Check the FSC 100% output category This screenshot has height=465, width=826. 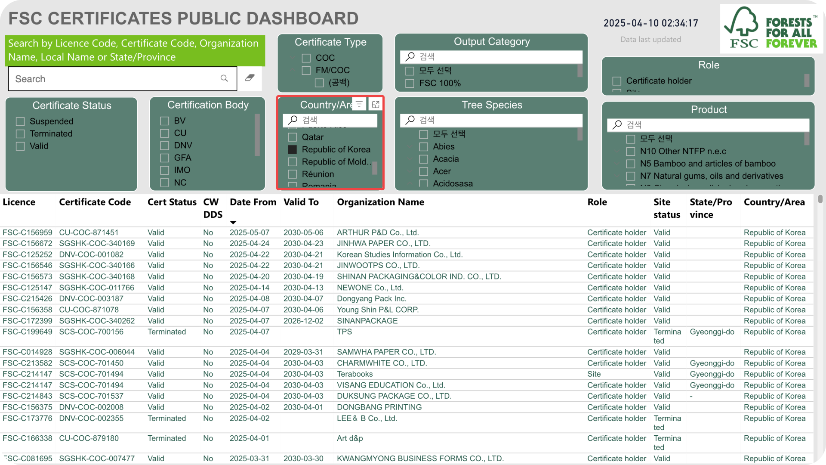point(410,84)
